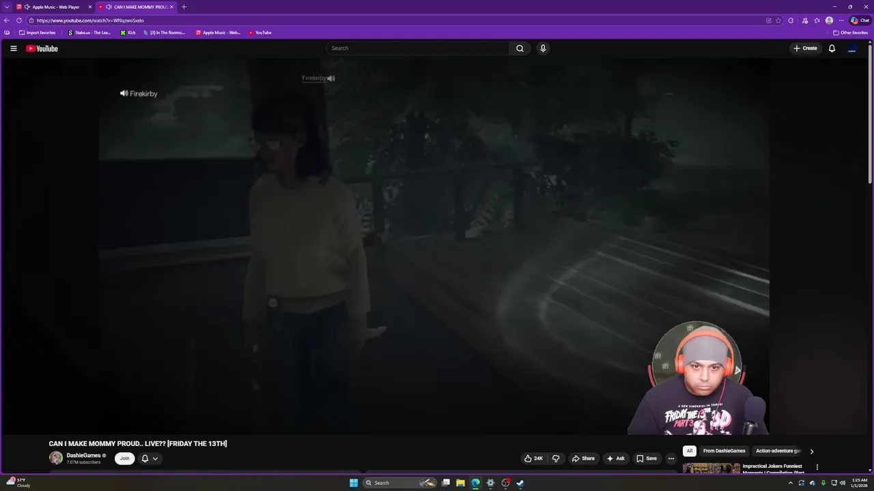Open Copilot Chat sidebar
Image resolution: width=874 pixels, height=491 pixels.
(x=860, y=20)
